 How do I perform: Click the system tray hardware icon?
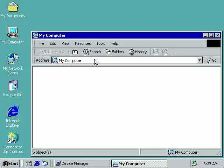195,163
